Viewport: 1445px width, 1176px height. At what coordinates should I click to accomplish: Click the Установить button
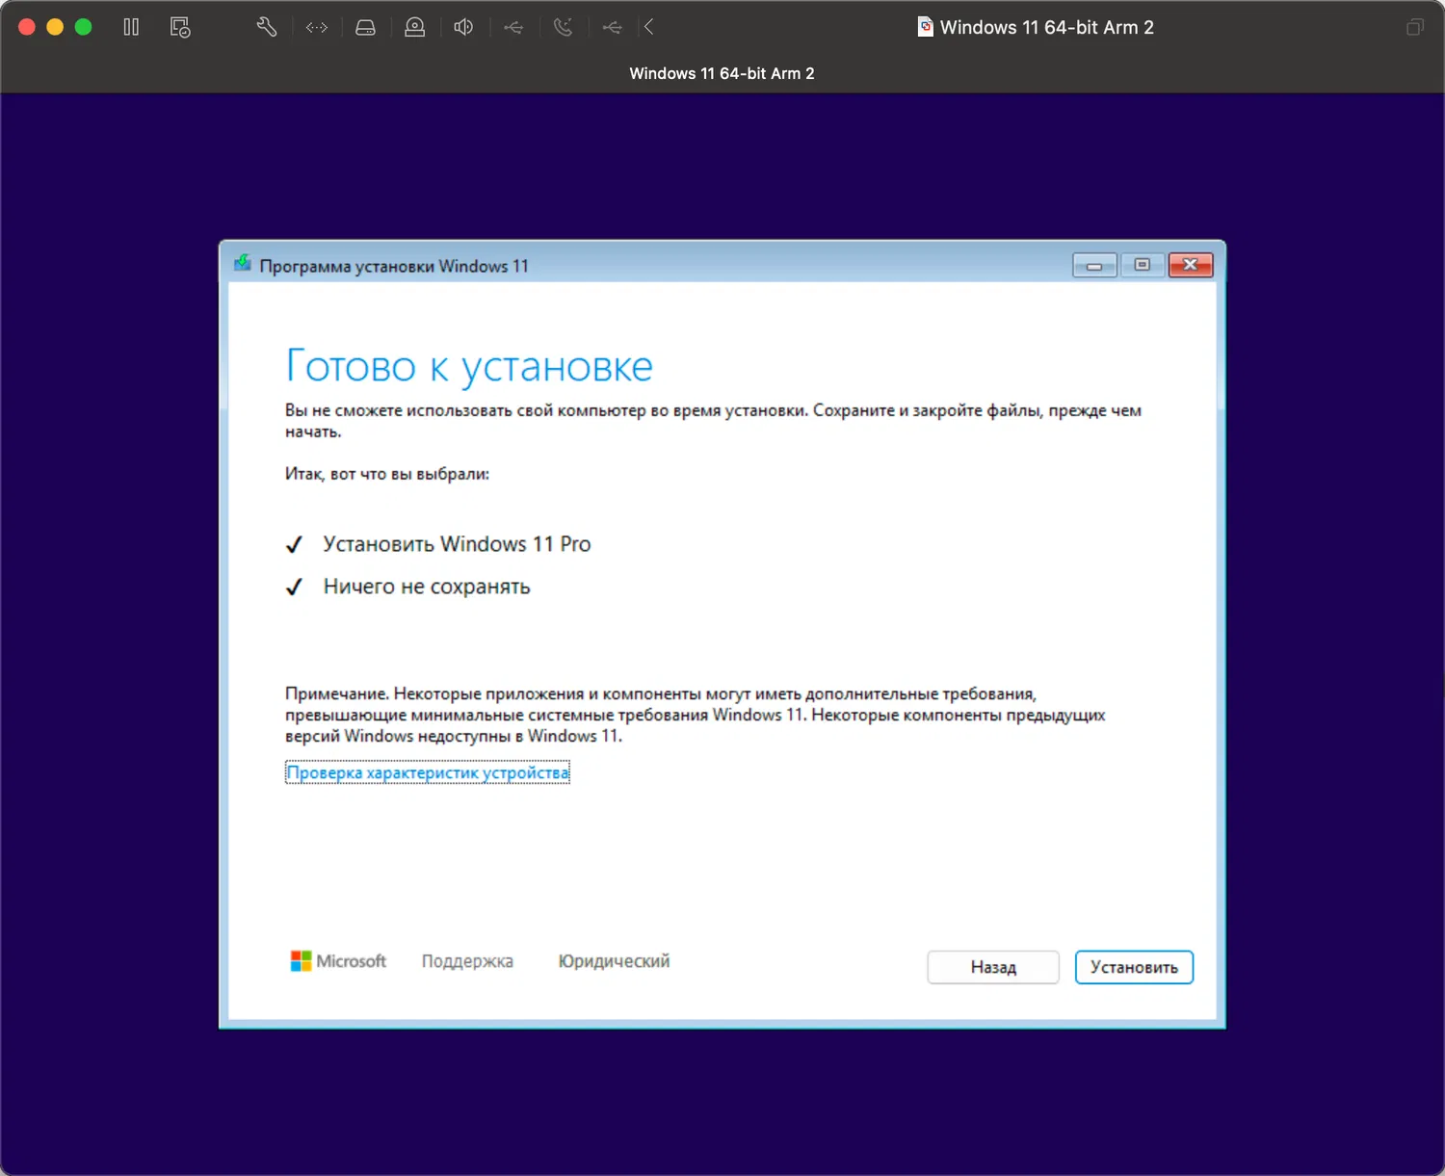pos(1134,967)
